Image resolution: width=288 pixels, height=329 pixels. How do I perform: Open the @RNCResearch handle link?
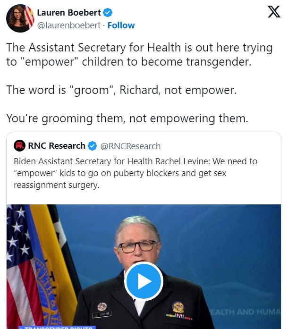click(131, 146)
